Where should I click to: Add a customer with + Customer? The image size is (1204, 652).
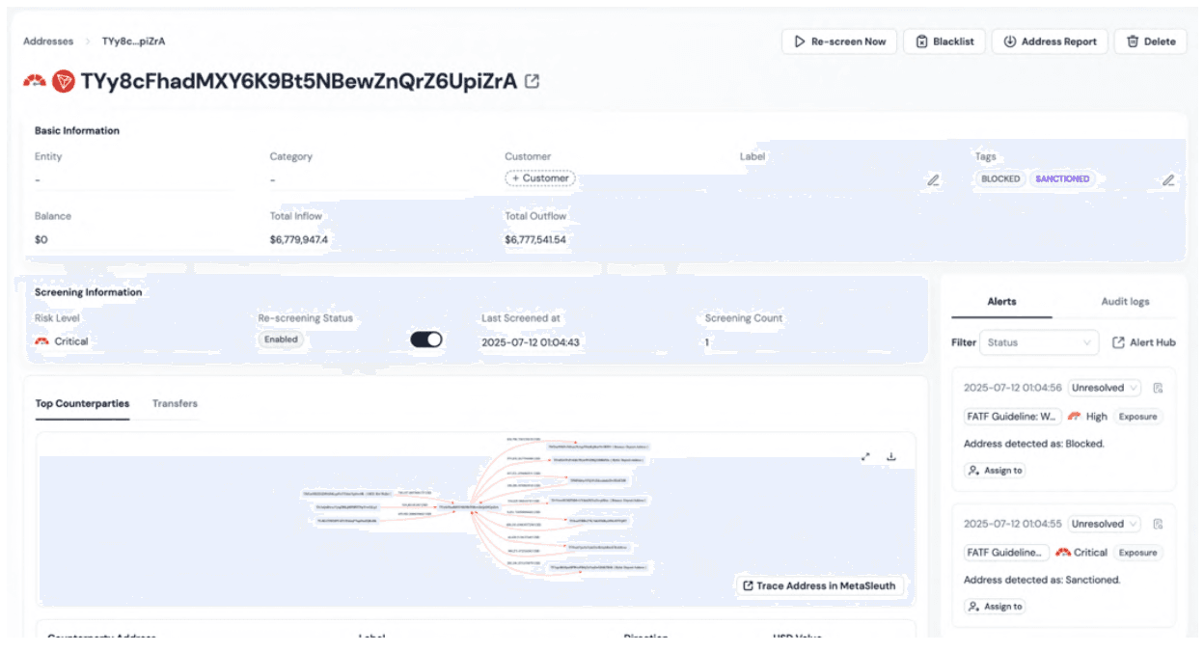(x=539, y=178)
